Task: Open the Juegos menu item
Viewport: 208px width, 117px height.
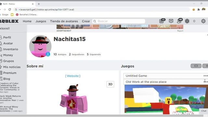Action: pyautogui.click(x=41, y=21)
